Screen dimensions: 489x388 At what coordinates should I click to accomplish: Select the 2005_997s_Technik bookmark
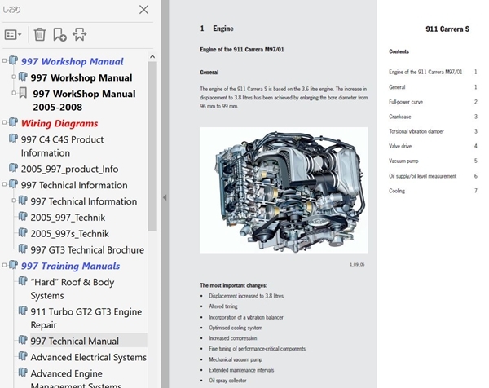pos(70,234)
